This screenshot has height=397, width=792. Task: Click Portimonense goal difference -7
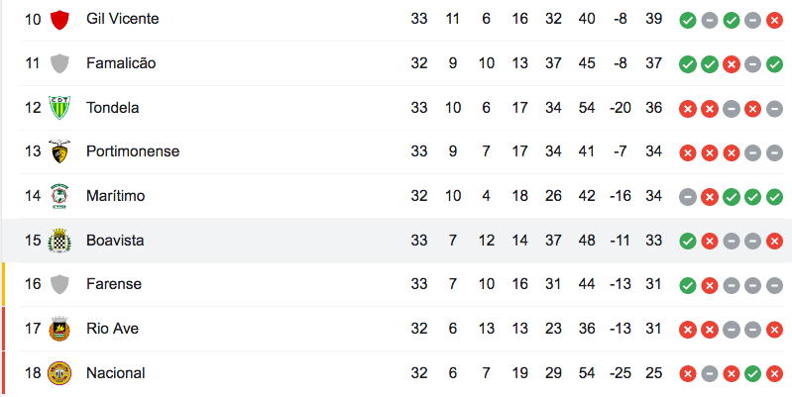620,151
